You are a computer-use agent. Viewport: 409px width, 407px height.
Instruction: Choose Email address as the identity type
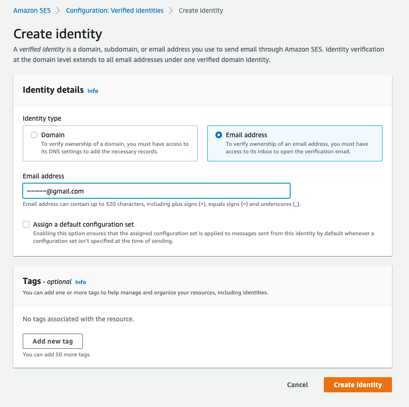click(x=218, y=134)
